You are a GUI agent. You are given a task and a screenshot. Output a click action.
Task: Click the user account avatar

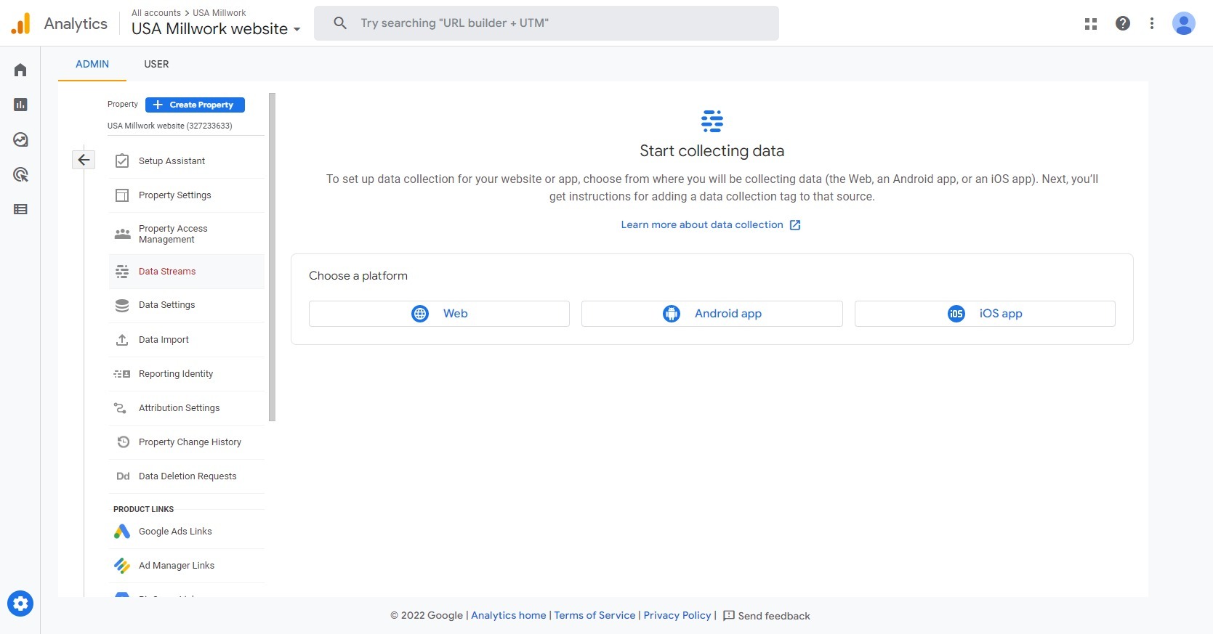[x=1184, y=23]
